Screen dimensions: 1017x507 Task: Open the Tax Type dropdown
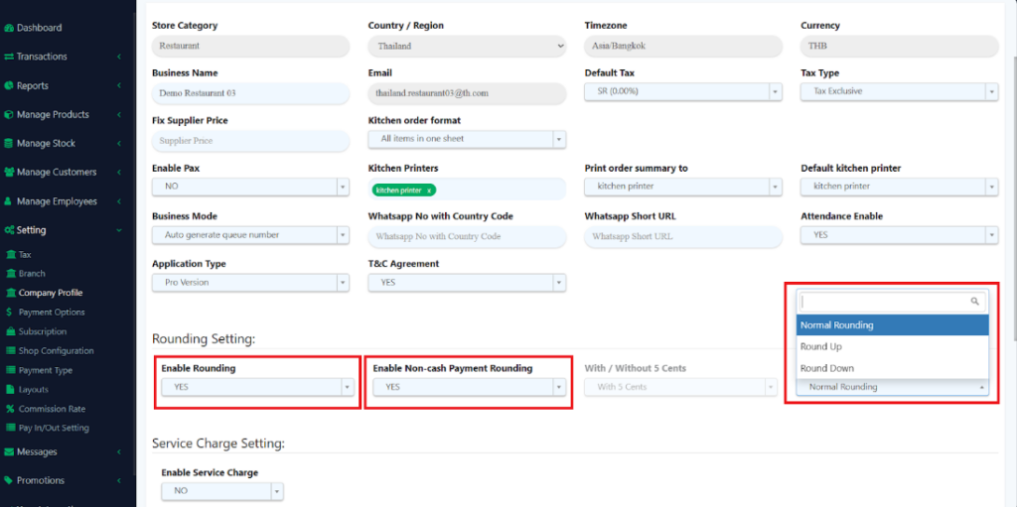point(899,91)
